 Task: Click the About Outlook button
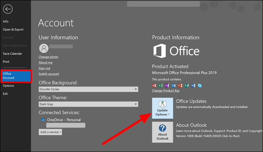(162, 132)
